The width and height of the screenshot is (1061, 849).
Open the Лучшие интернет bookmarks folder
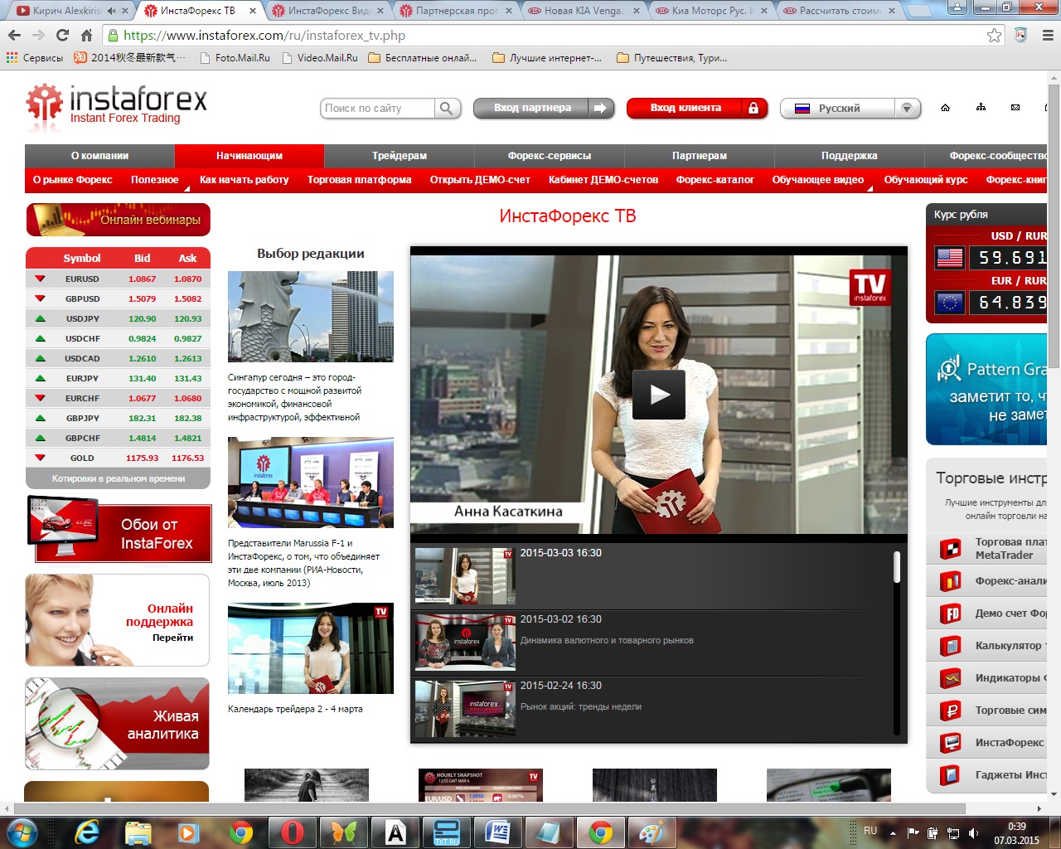[547, 58]
